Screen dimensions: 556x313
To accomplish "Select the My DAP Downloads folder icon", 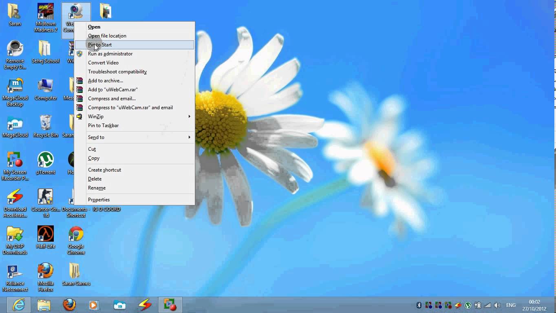I will click(x=15, y=240).
